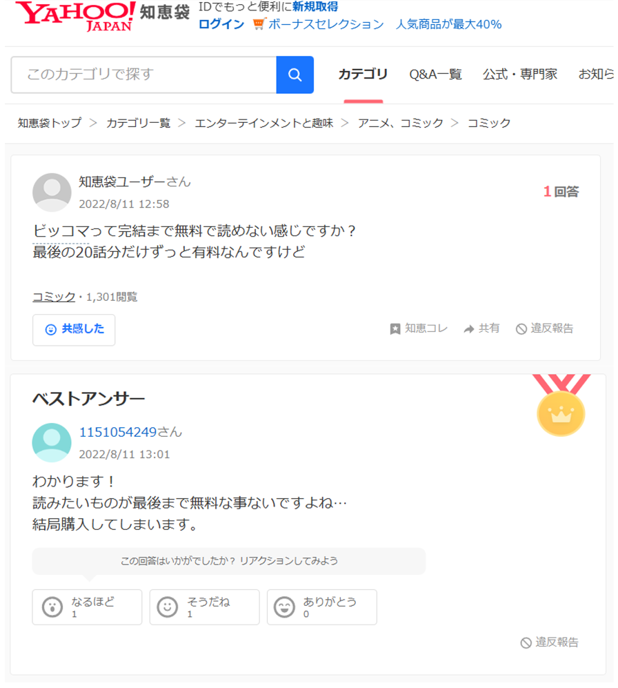The width and height of the screenshot is (618, 688).
Task: Switch to the Q&A一覧 tab
Action: [435, 74]
